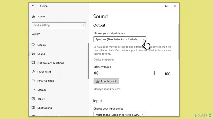213x119 pixels.
Task: Click Choose your output device label
Action: coord(109,33)
